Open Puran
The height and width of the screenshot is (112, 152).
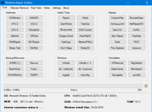[34, 69]
